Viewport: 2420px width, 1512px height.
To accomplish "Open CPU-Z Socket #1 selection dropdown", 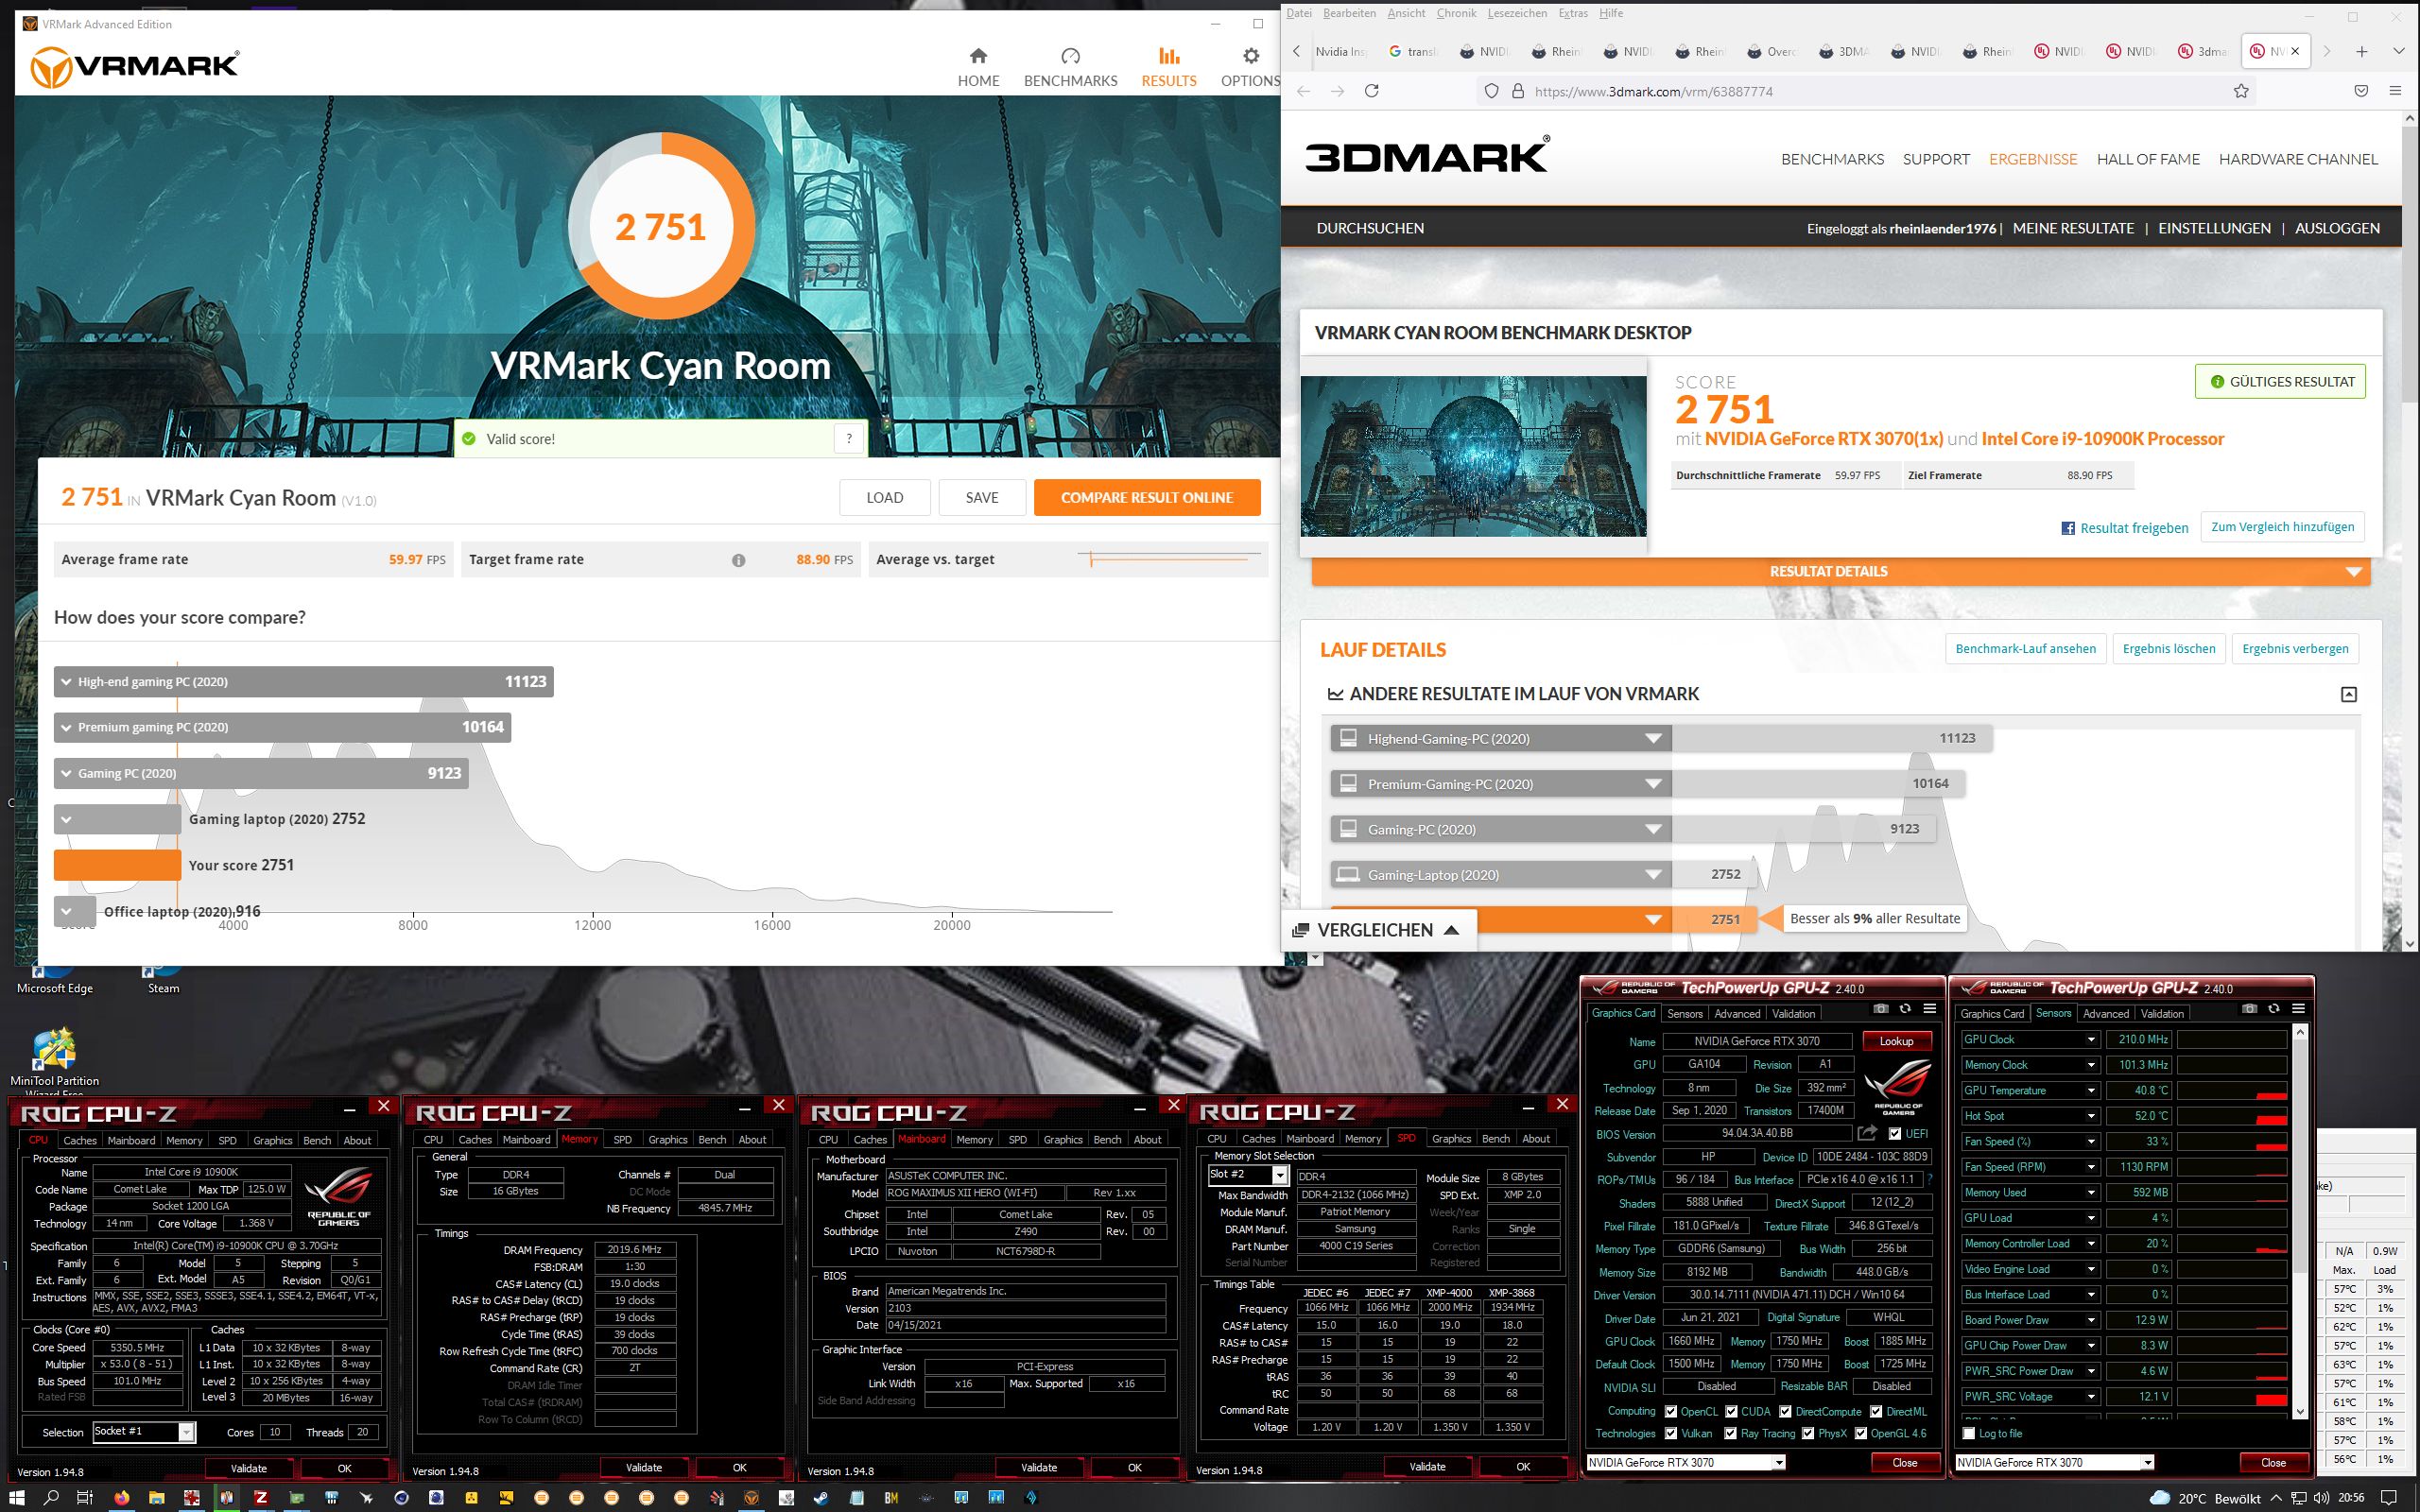I will (x=186, y=1432).
